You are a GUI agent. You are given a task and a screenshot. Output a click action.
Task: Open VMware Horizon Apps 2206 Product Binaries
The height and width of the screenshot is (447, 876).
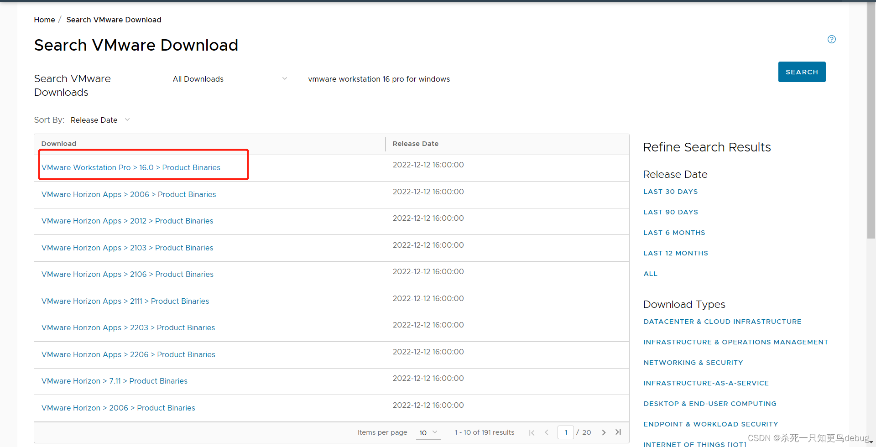click(x=128, y=354)
